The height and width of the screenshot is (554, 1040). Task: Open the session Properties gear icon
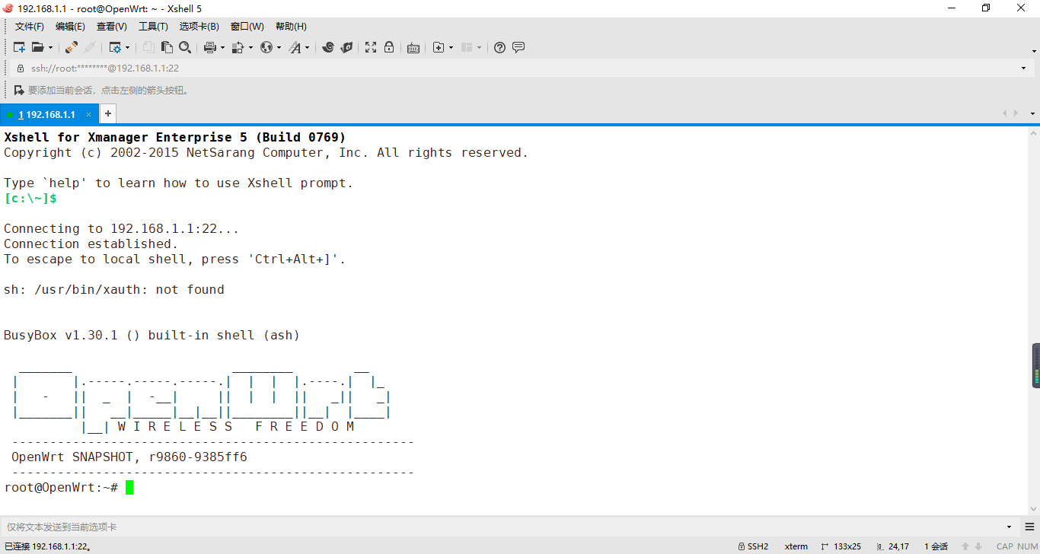pos(115,47)
